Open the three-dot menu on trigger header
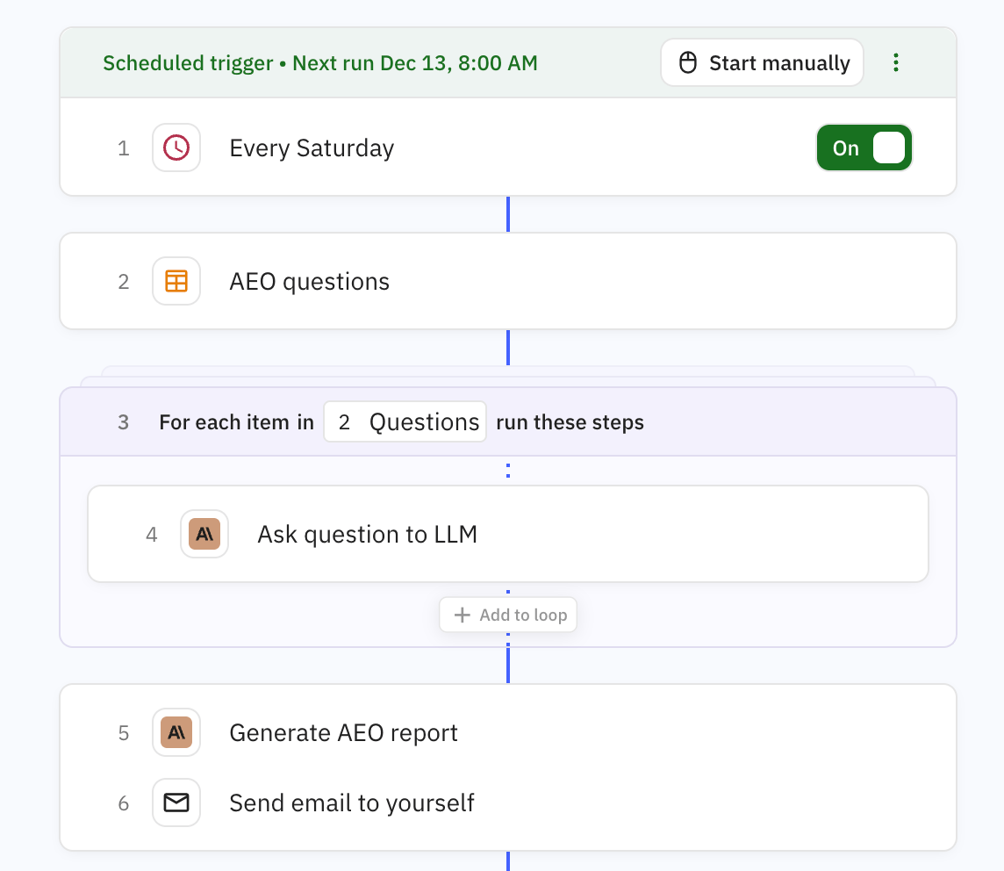Image resolution: width=1004 pixels, height=871 pixels. (895, 62)
